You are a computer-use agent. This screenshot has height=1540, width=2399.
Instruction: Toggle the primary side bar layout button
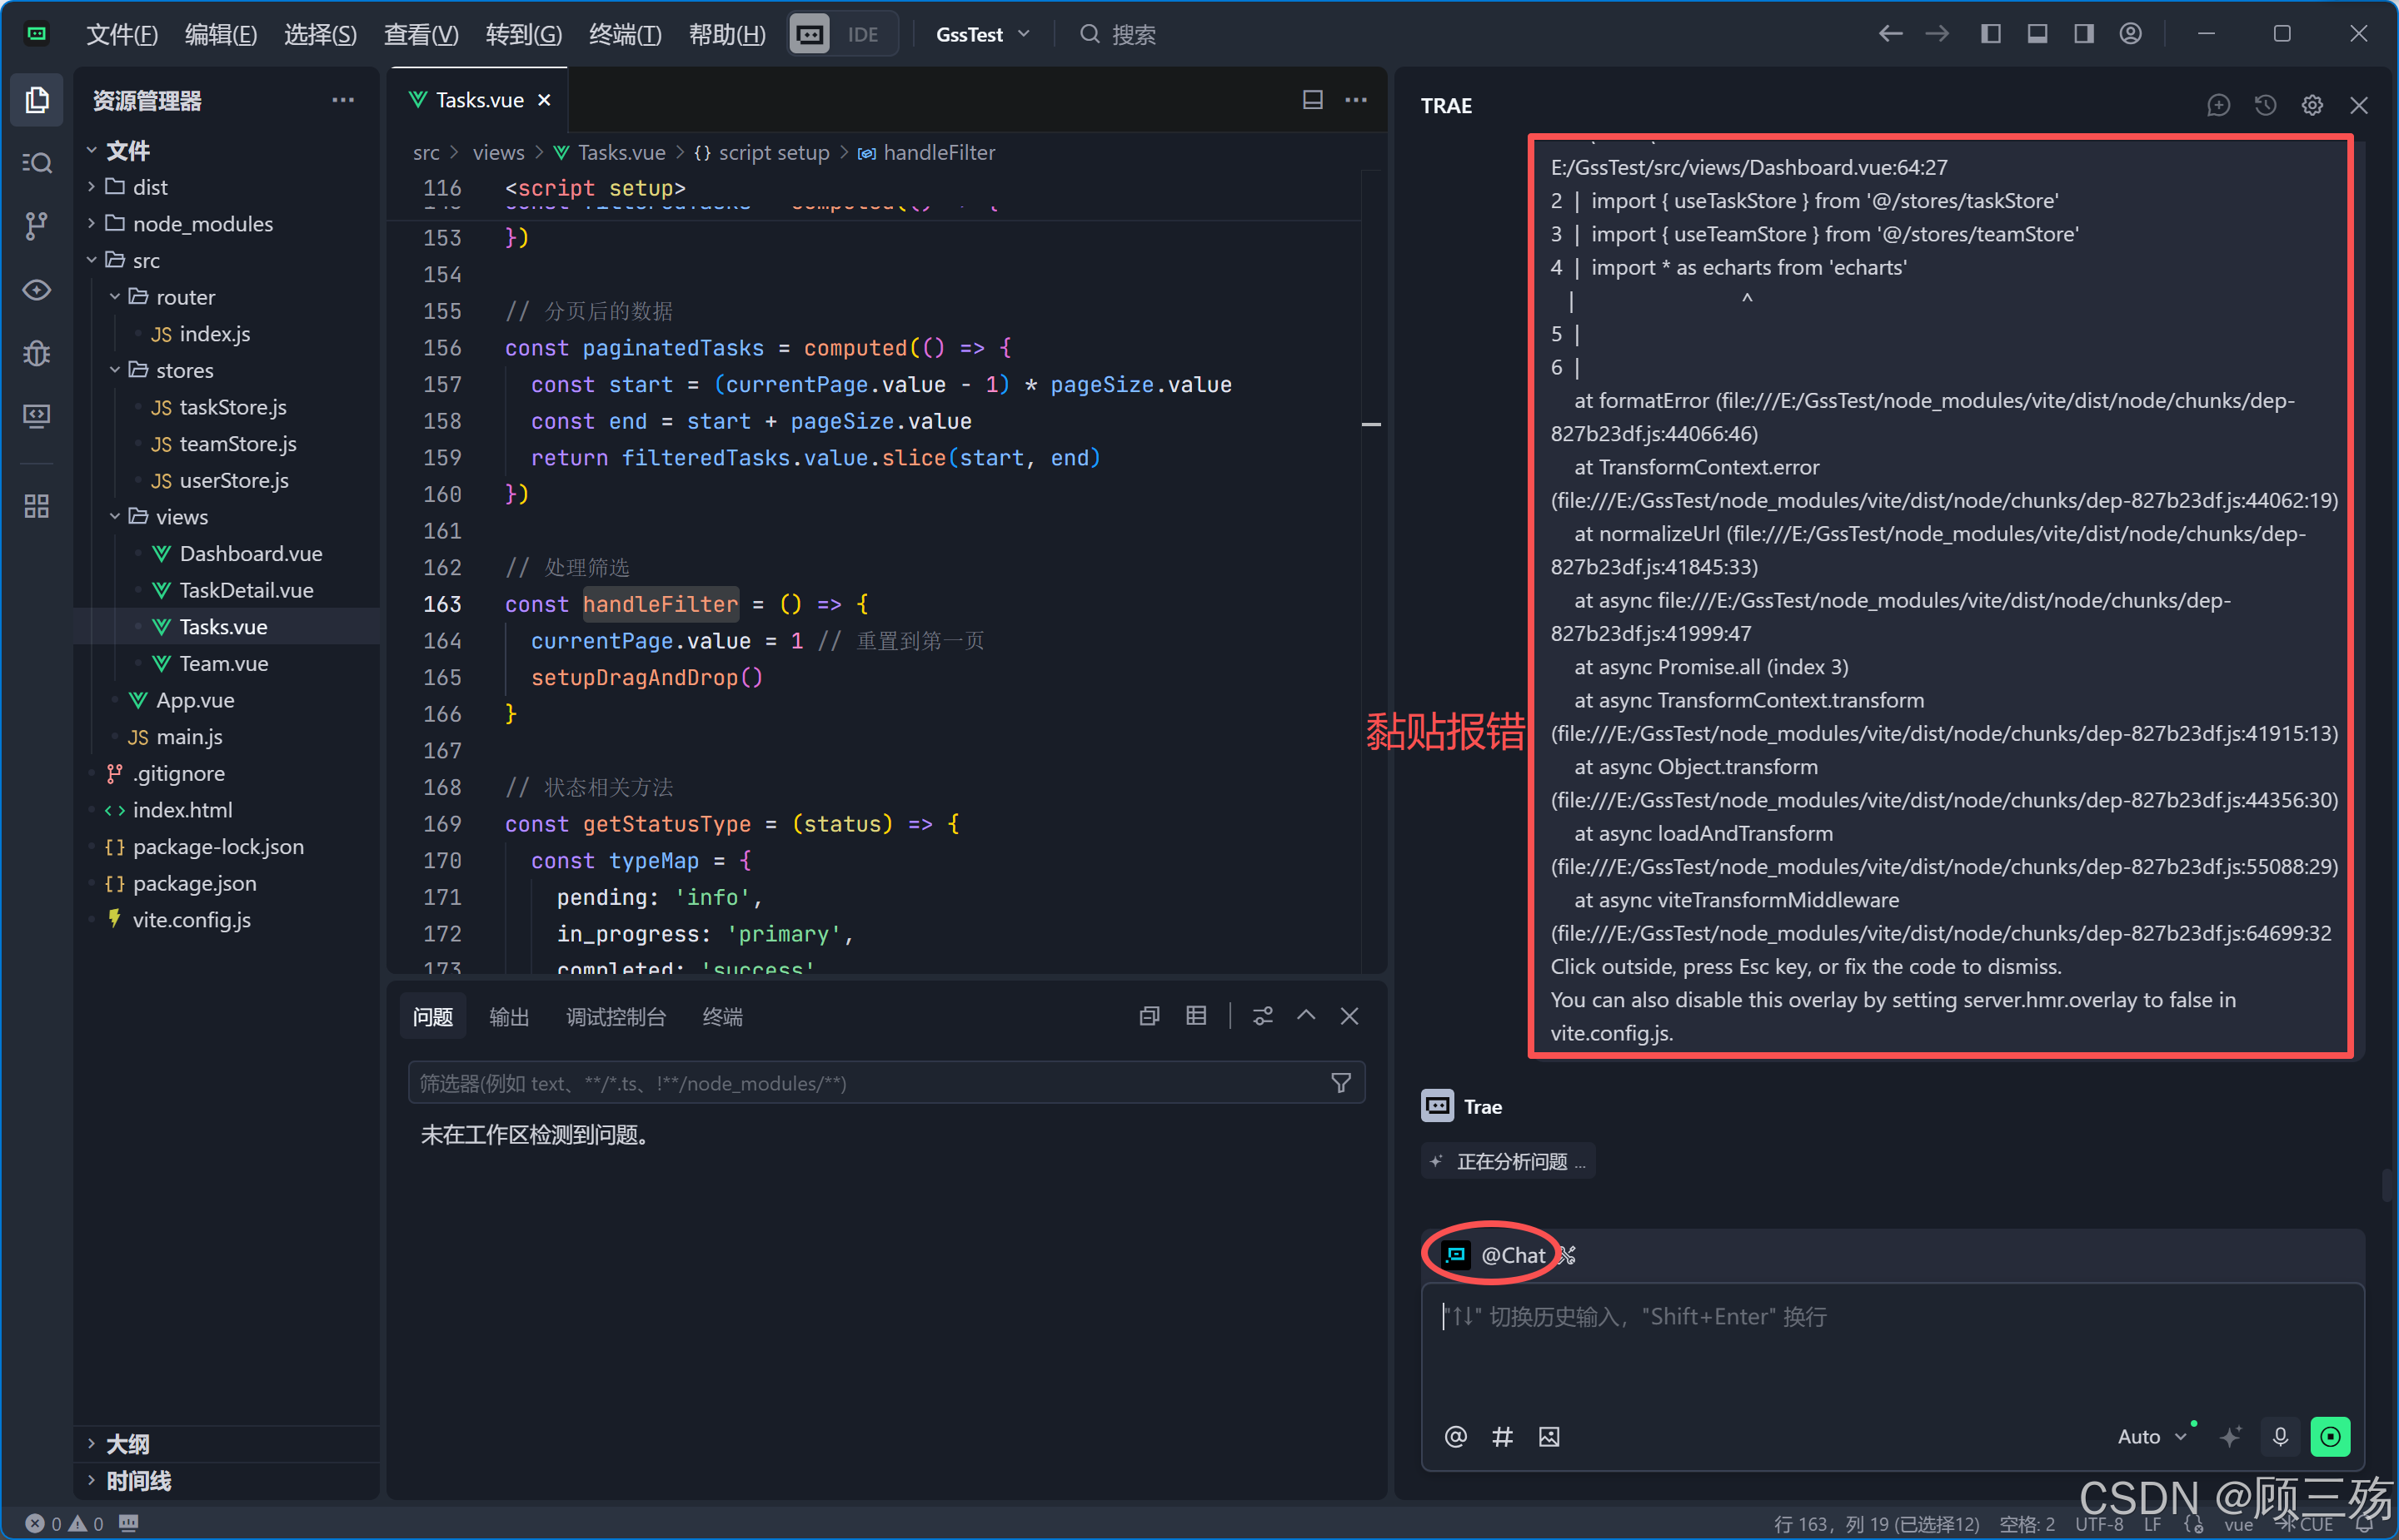(1990, 34)
